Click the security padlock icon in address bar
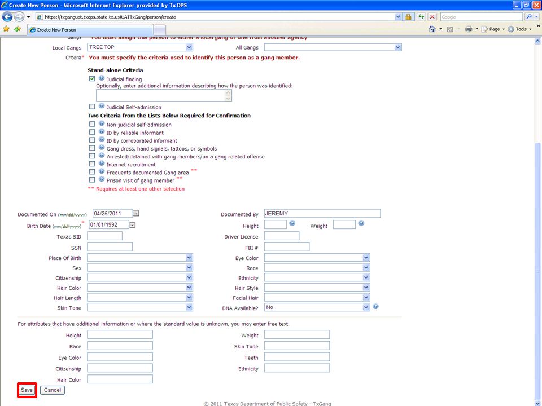Image resolution: width=542 pixels, height=406 pixels. pos(408,16)
